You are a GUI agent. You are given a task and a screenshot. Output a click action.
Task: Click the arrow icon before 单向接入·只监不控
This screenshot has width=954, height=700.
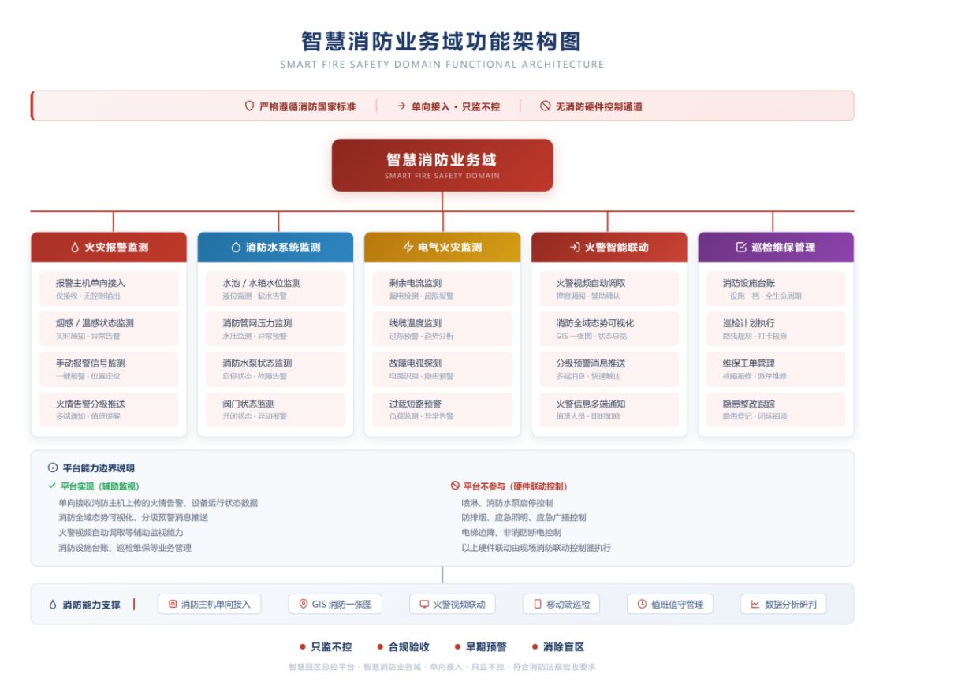402,106
